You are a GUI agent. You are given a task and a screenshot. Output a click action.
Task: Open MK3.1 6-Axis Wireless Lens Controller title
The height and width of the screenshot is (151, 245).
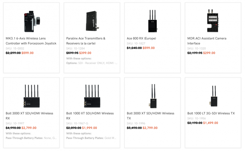click(x=31, y=41)
